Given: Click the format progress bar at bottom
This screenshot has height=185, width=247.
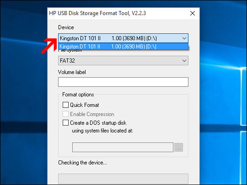Looking at the screenshot, I should [x=123, y=179].
